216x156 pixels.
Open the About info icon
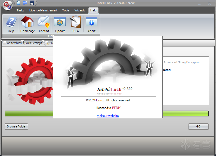[91, 24]
